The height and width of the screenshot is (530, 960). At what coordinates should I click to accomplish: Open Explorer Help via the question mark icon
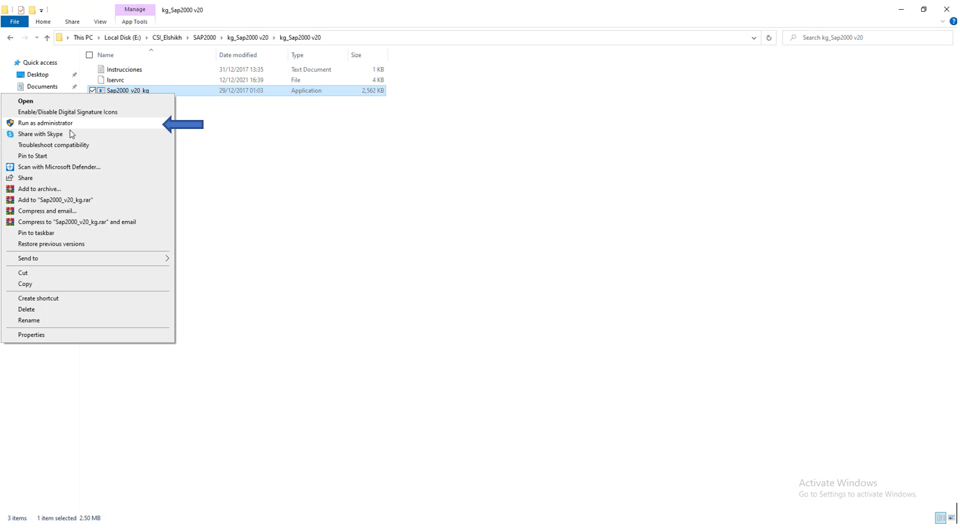[x=953, y=22]
